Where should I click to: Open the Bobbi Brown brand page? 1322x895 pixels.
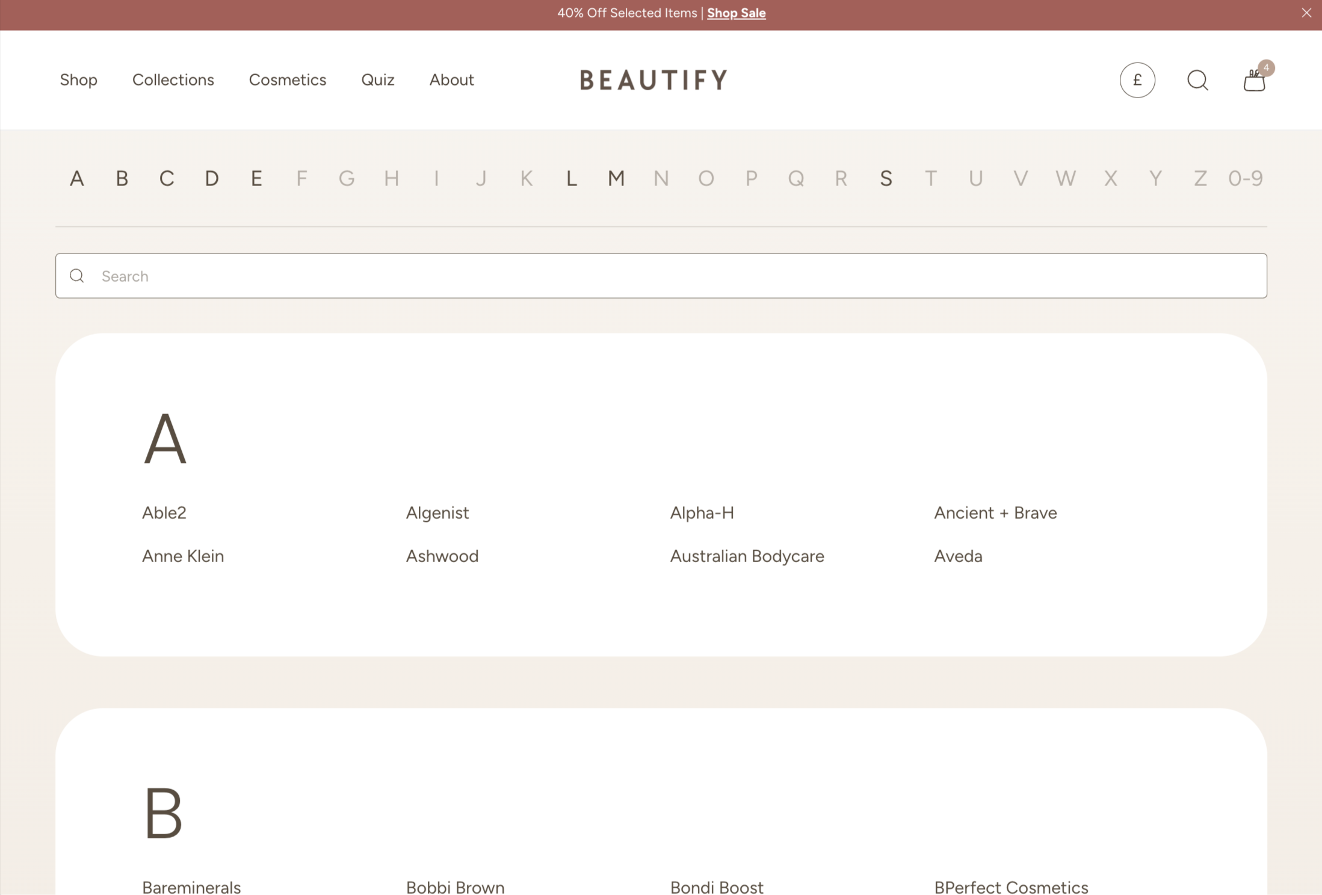click(456, 887)
